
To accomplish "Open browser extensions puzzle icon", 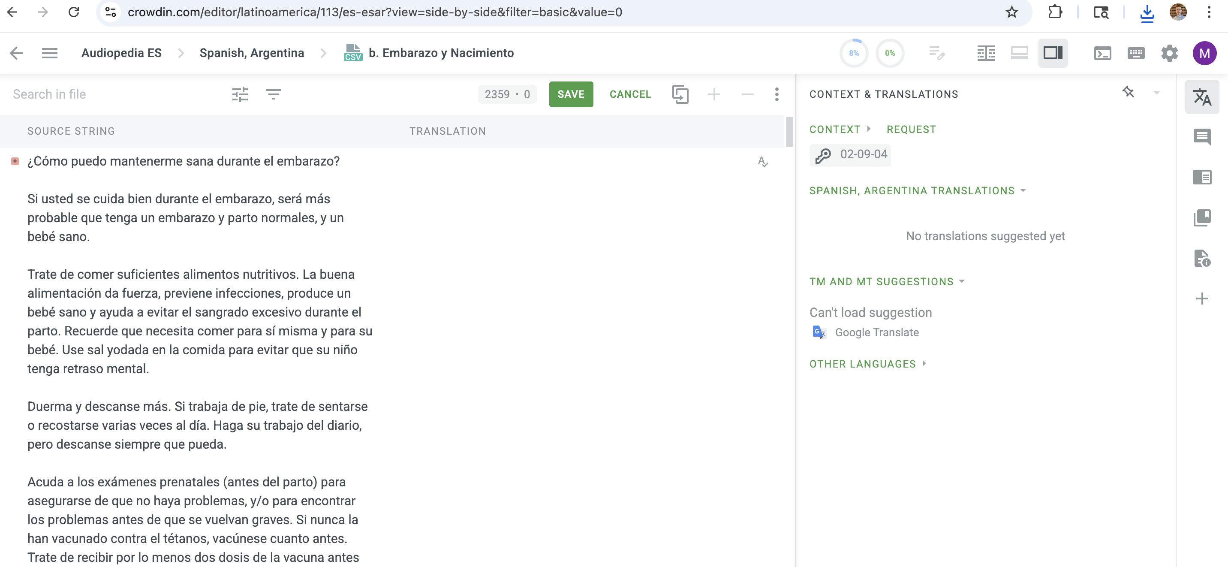I will point(1055,12).
